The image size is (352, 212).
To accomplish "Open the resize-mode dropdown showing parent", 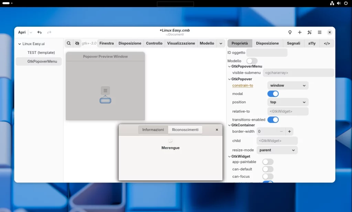I will 277,150.
